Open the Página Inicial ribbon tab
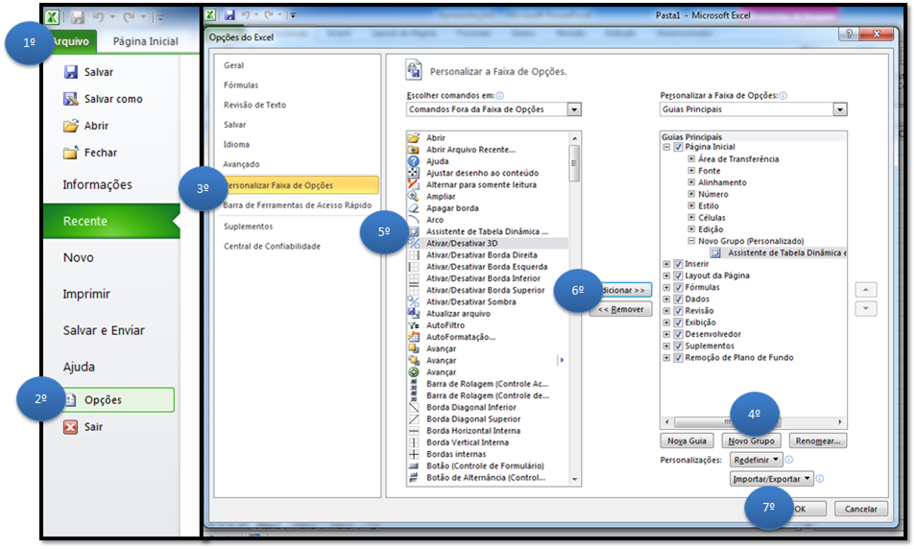Viewport: 916px width, 549px height. [x=145, y=41]
